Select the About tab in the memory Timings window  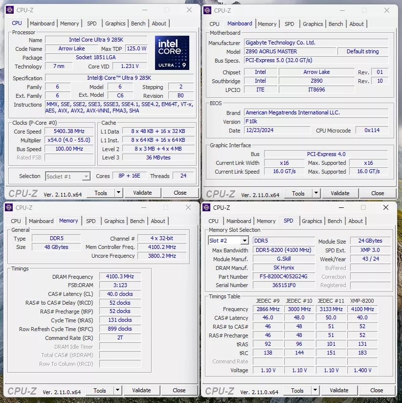158,221
